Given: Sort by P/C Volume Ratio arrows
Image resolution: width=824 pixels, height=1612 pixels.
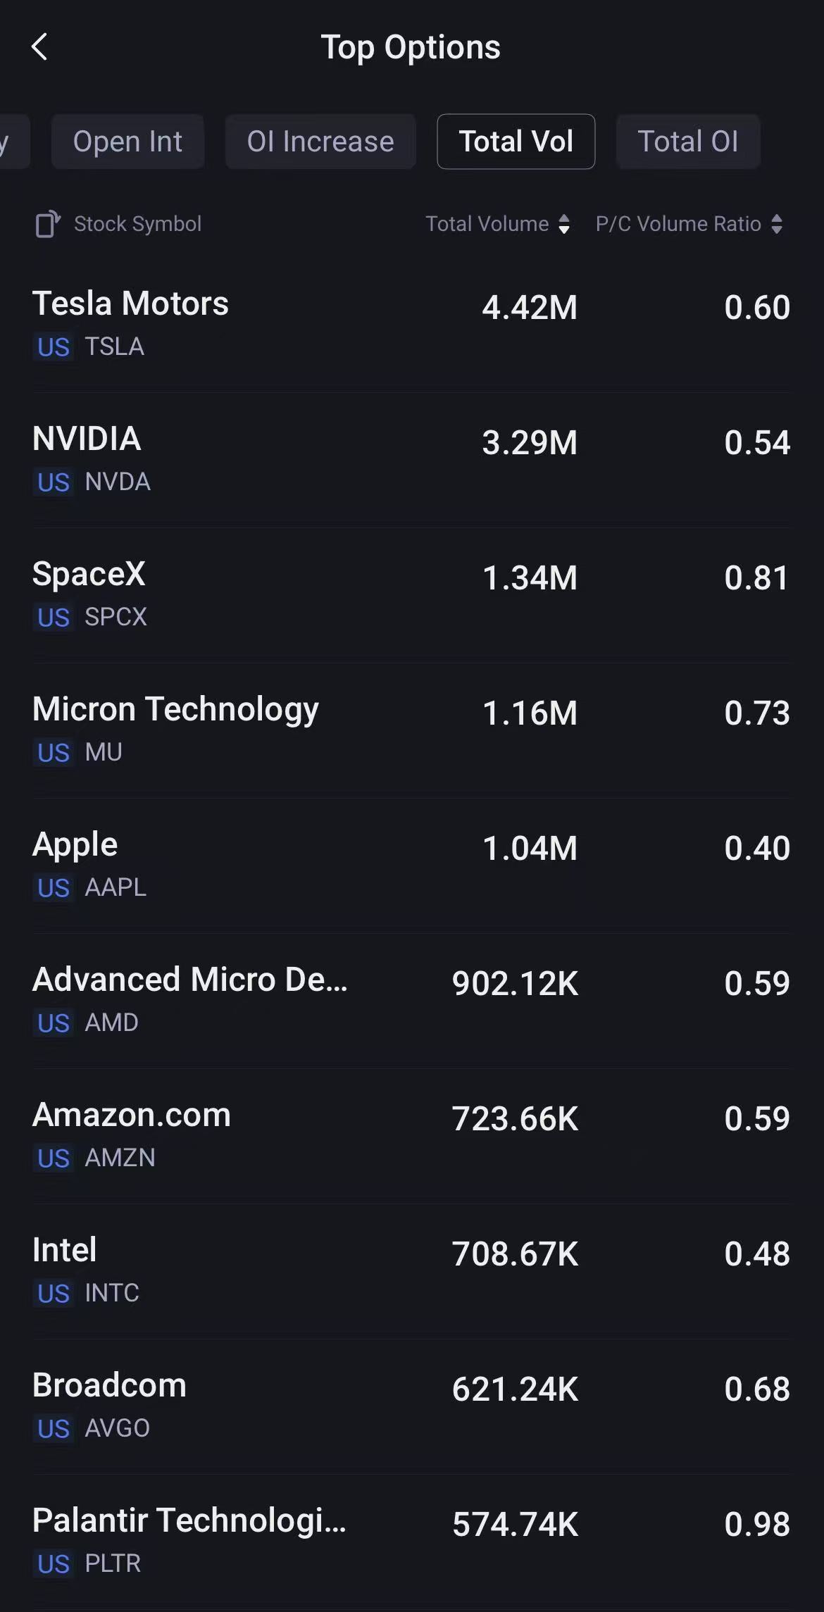Looking at the screenshot, I should pyautogui.click(x=776, y=224).
